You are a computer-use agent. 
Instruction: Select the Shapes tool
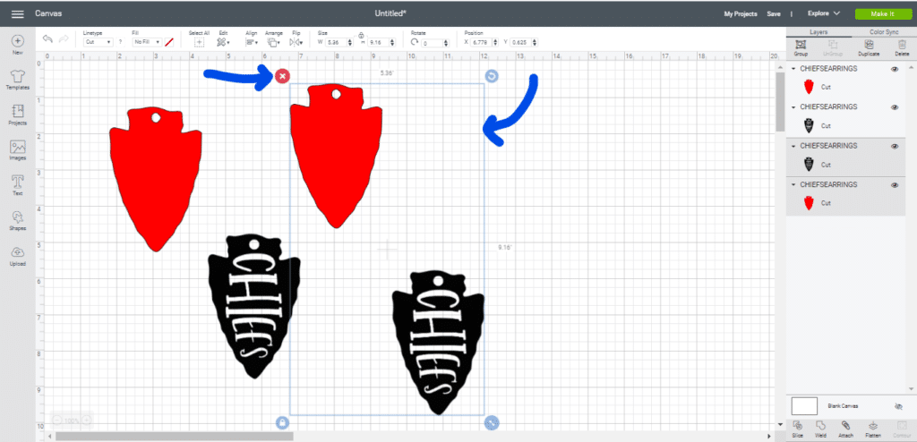(17, 220)
